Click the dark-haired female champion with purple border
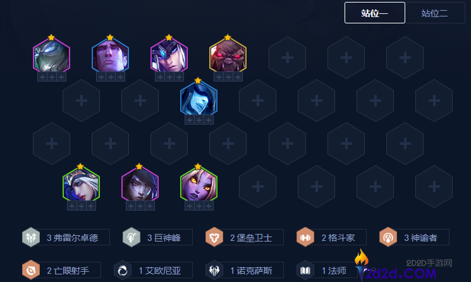The height and width of the screenshot is (282, 471). 140,185
